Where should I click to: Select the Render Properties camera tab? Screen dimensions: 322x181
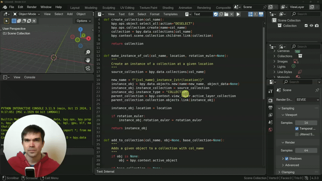[x=270, y=100]
